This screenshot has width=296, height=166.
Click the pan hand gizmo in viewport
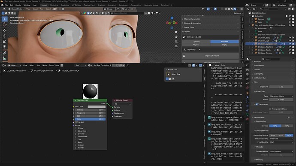(176, 36)
